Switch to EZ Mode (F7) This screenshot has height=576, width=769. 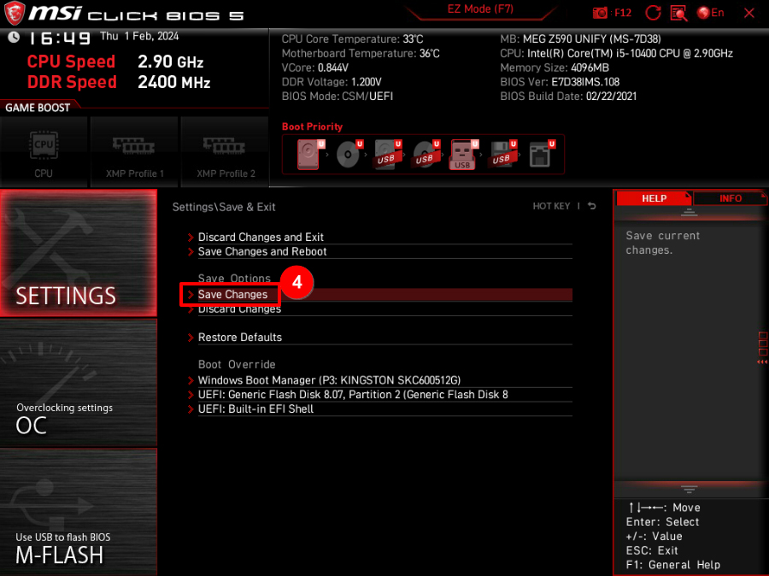coord(480,9)
